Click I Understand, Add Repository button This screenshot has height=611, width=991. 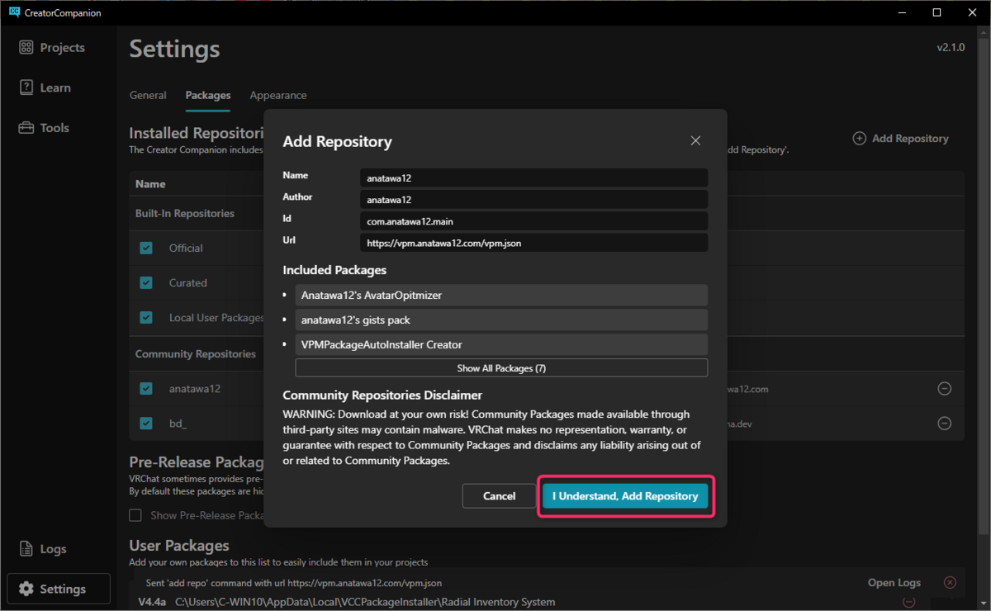(625, 496)
